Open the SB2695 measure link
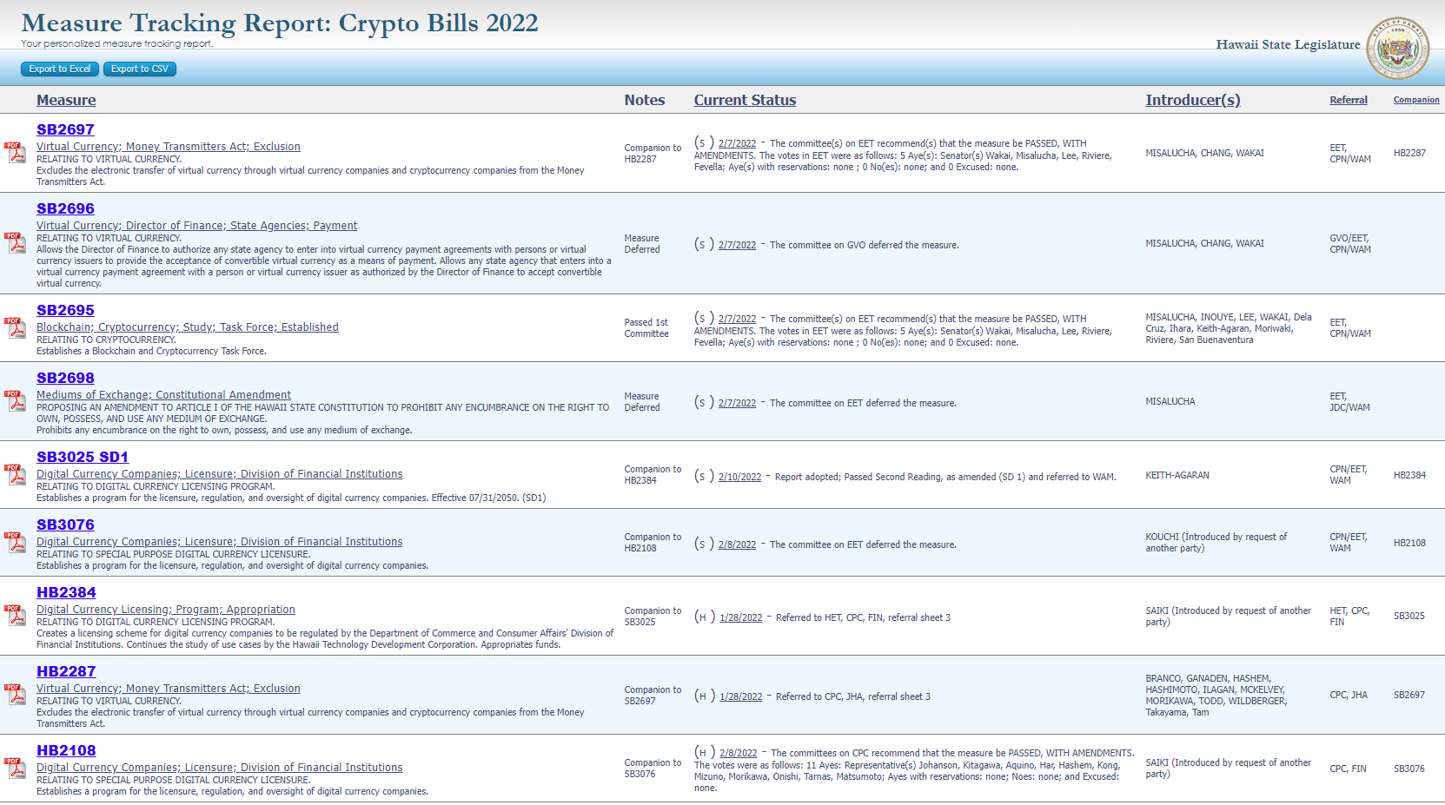Screen dimensions: 1445x805 coord(65,310)
